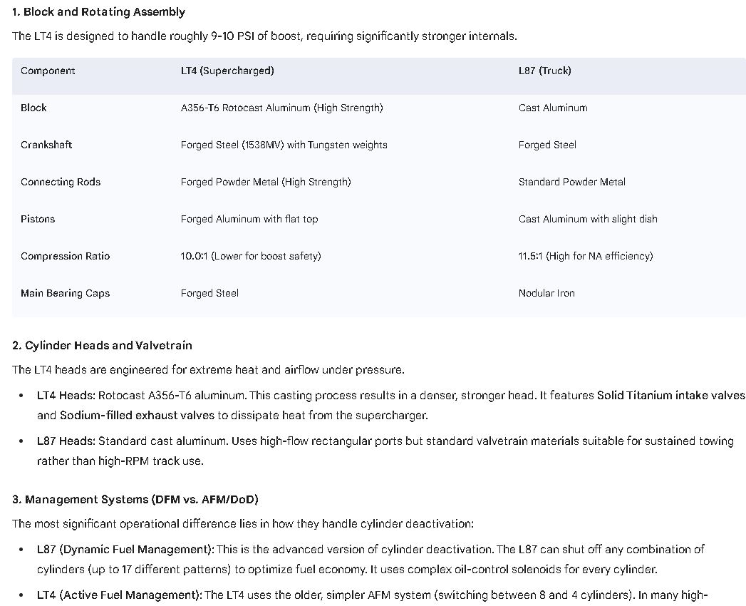Click the bold 'Solid Titanium intake valves' text

(670, 396)
